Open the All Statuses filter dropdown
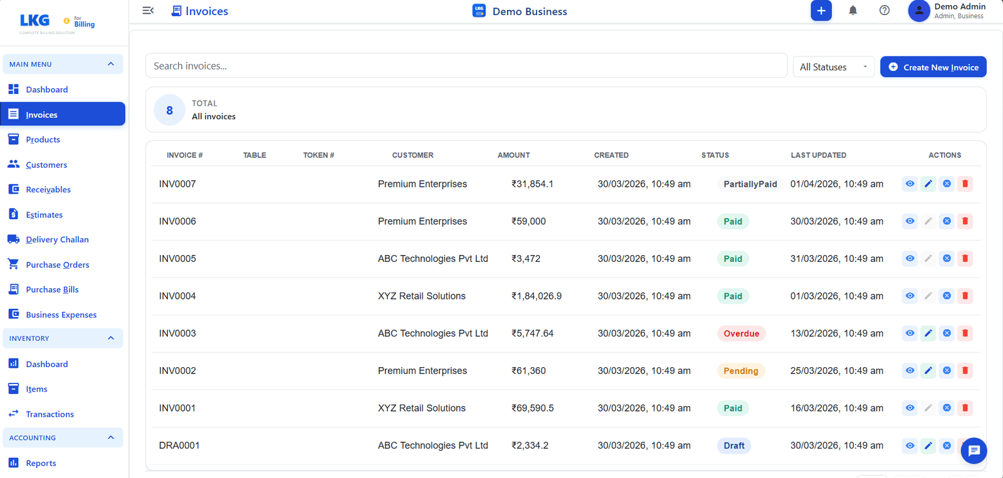 tap(834, 67)
